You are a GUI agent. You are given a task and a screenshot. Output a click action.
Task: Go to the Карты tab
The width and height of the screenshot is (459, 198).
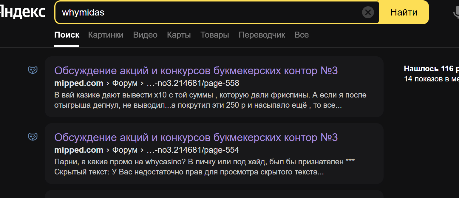(x=179, y=35)
